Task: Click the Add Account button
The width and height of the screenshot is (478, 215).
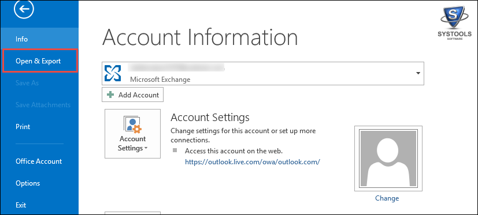Action: pos(132,95)
